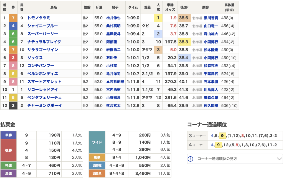Click the 3,460円 trifecta payout value
The width and height of the screenshot is (284, 178).
tap(143, 174)
